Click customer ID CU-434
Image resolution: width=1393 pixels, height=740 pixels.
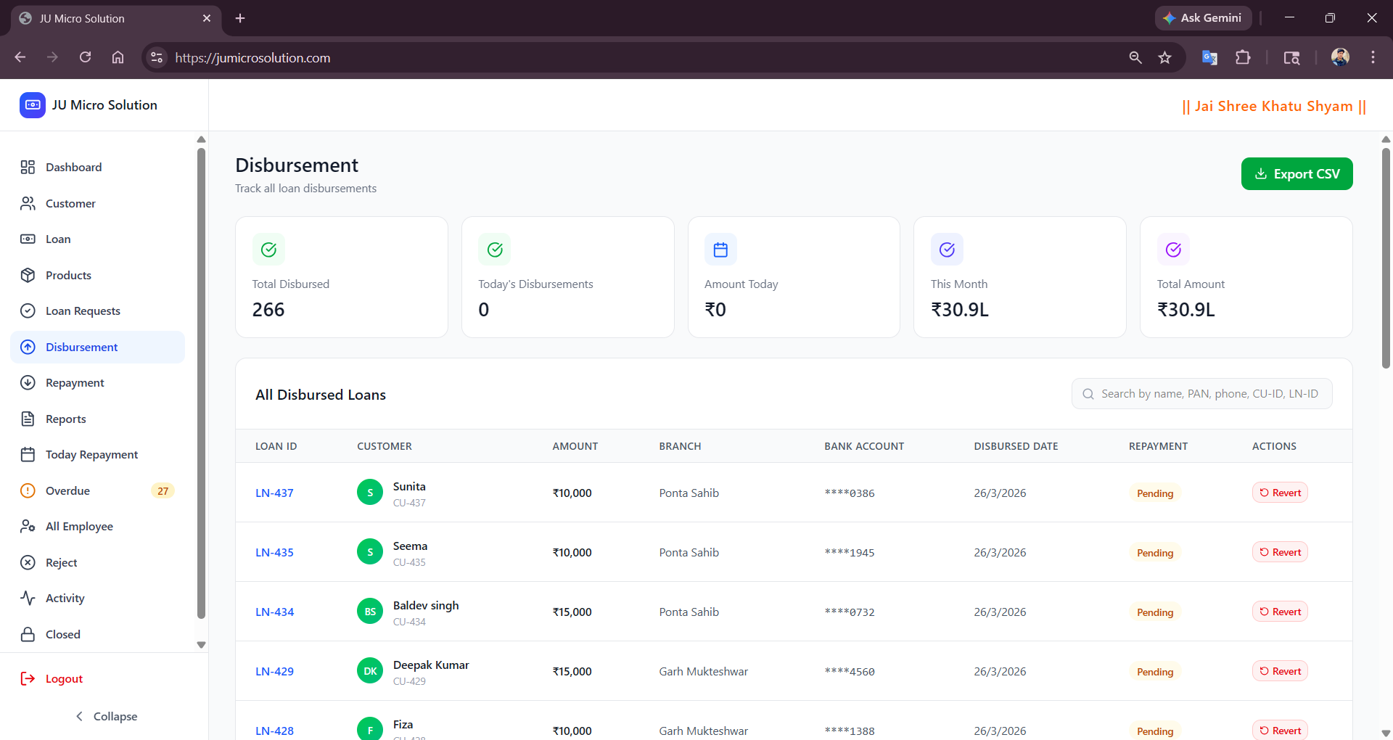(409, 622)
